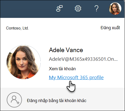This screenshot has height=111, width=125.
Task: Open My Microsoft 365 profile link
Action: pos(76,78)
